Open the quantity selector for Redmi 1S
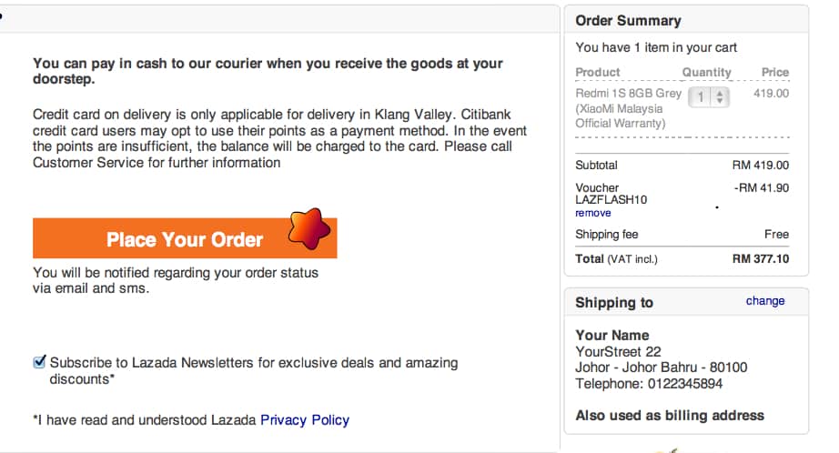 point(710,96)
